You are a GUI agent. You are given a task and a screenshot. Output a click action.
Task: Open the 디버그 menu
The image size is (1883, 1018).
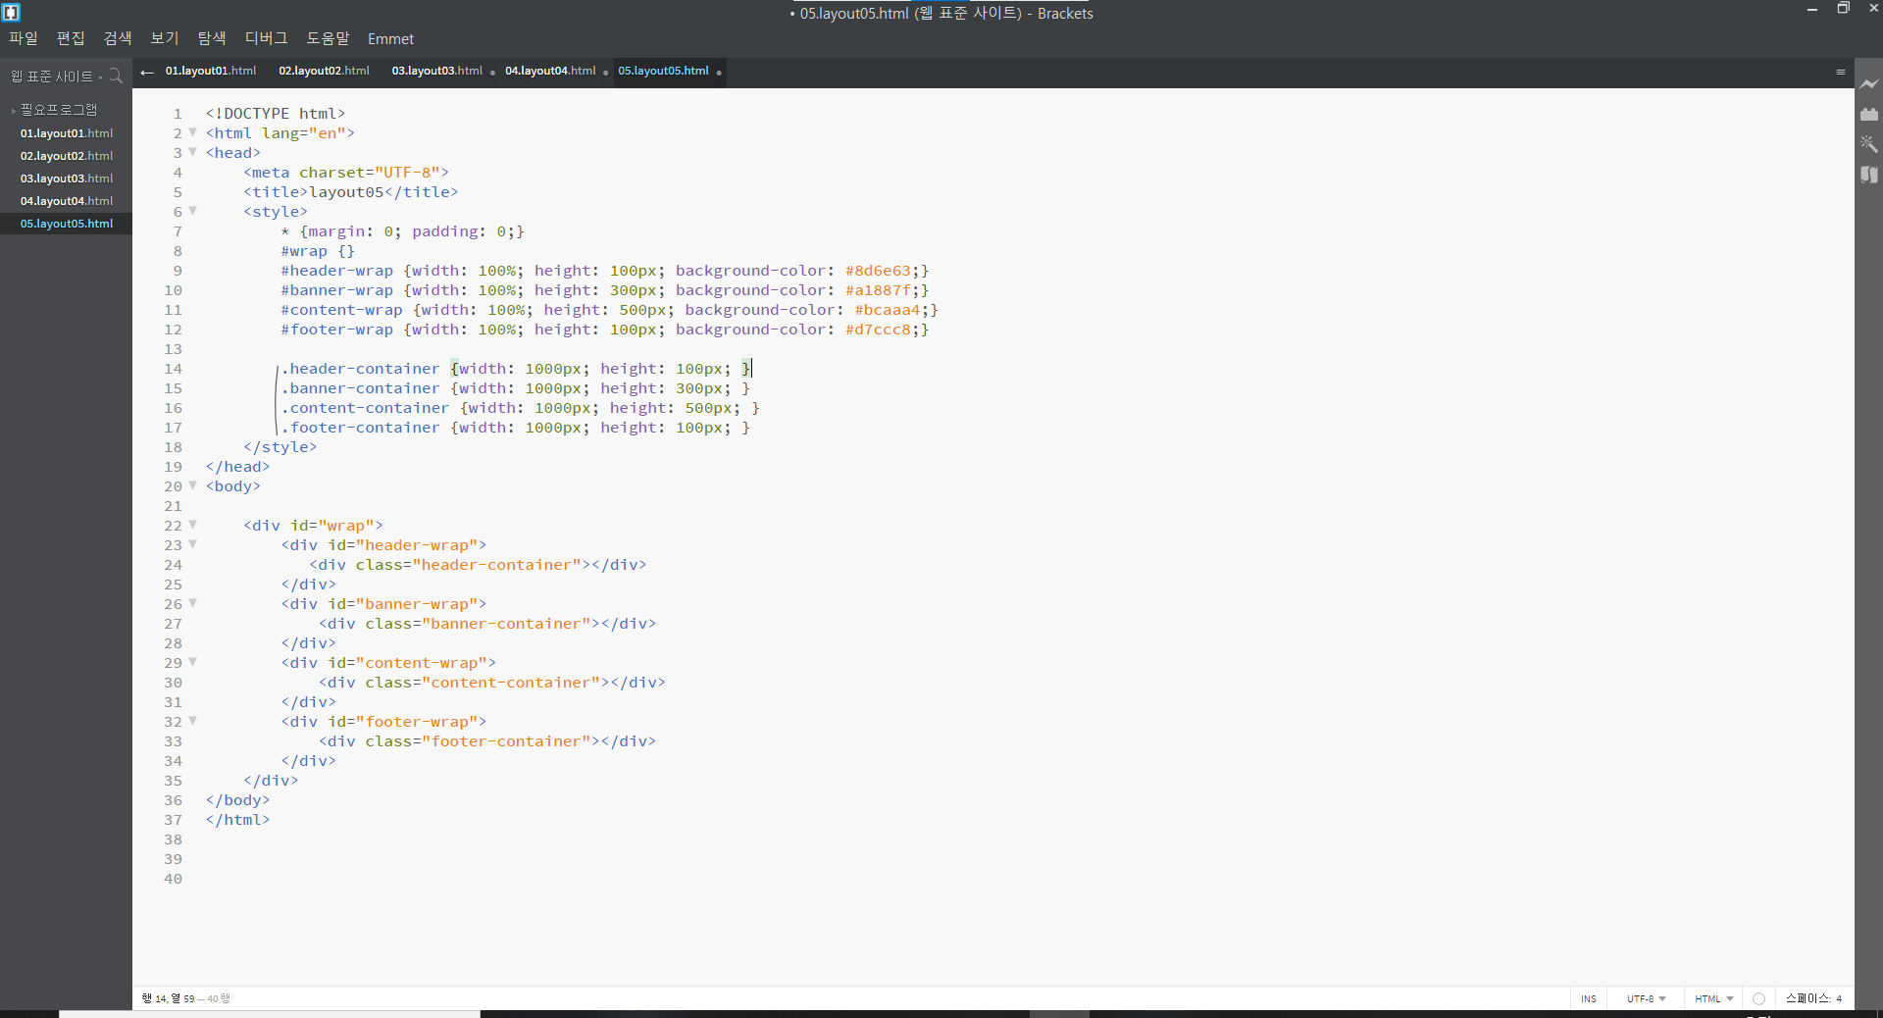(x=267, y=38)
